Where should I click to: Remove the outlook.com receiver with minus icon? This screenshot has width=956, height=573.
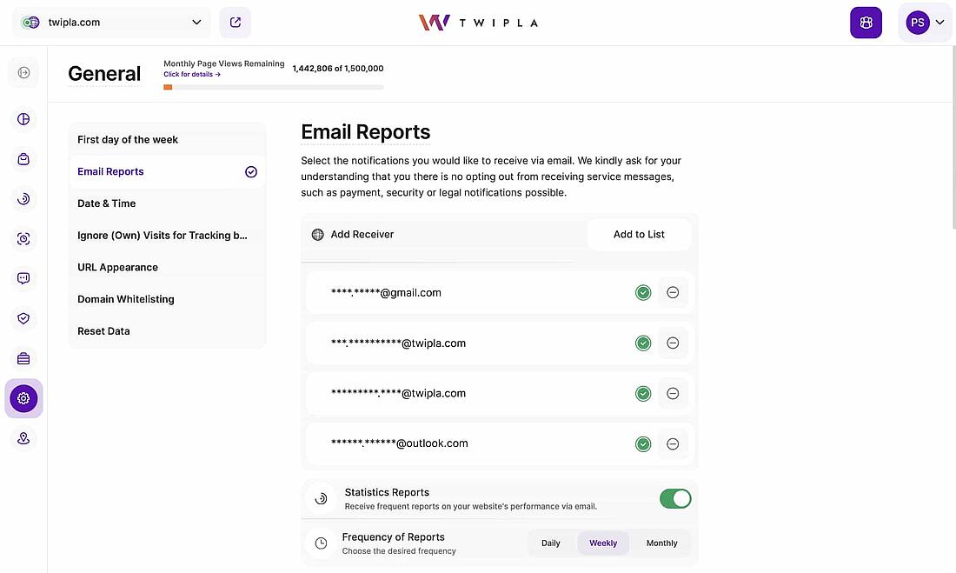[673, 443]
